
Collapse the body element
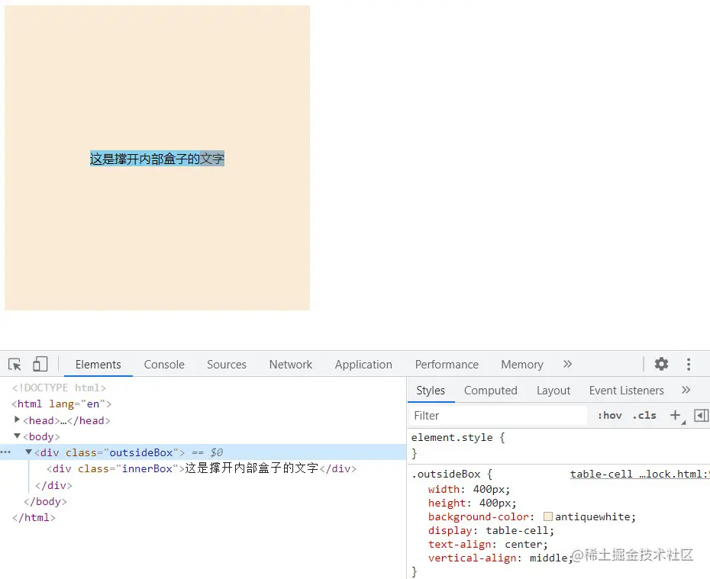pos(17,436)
